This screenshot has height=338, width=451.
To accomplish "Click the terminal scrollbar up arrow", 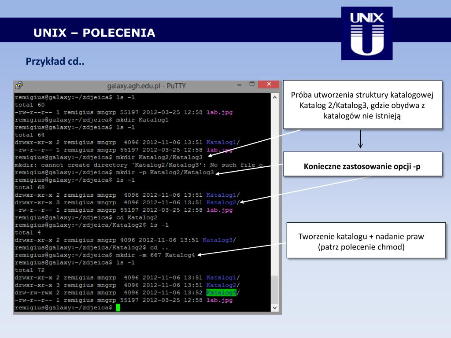I will (x=275, y=97).
